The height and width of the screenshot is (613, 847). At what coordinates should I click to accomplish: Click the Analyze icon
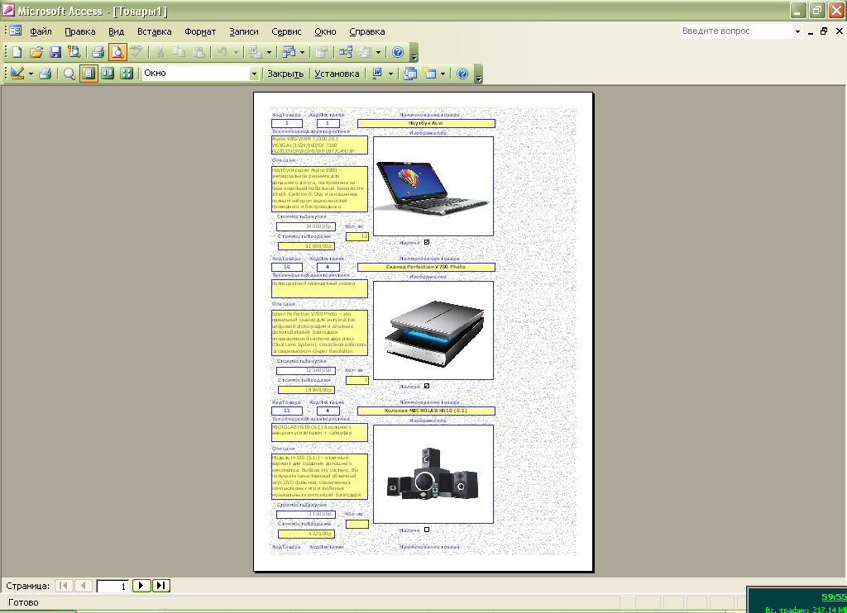click(289, 52)
